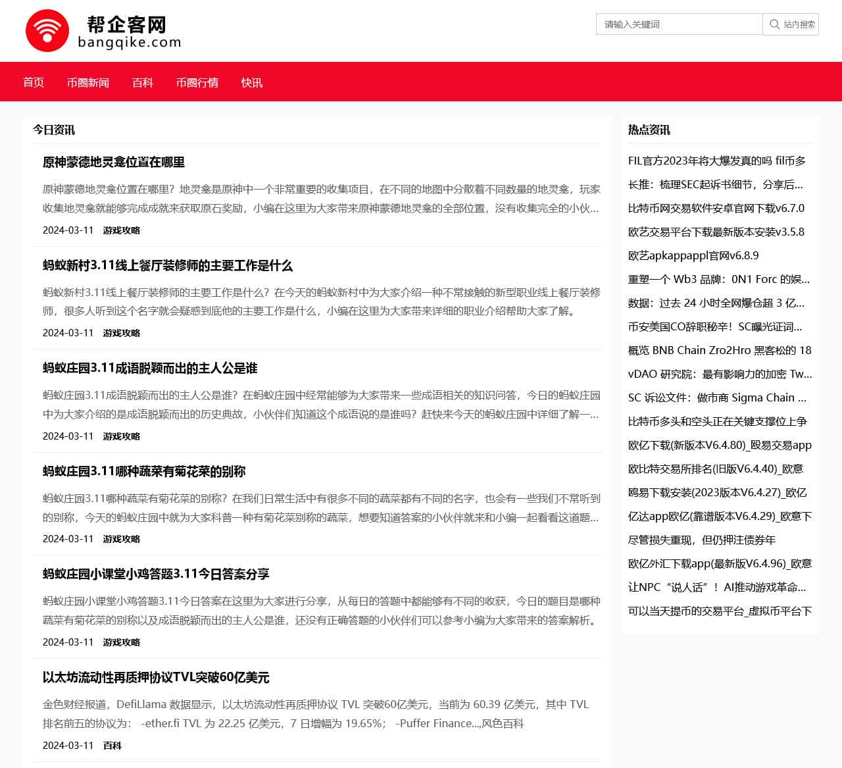This screenshot has height=768, width=842.
Task: Click the 站内搜索 search button
Action: [x=790, y=24]
